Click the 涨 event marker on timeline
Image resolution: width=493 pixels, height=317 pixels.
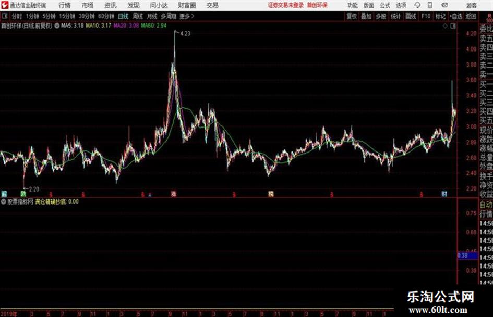[174, 194]
